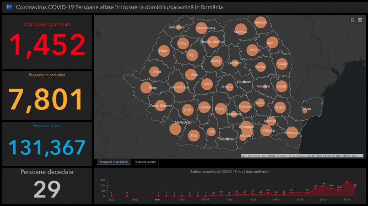
Task: Click first chart point on 26.02
Action: tap(111, 196)
